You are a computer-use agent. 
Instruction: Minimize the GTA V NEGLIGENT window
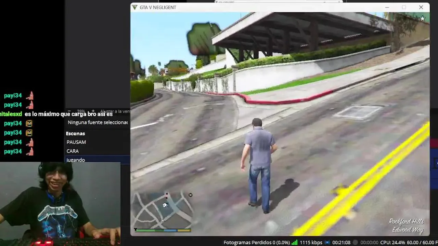click(387, 7)
